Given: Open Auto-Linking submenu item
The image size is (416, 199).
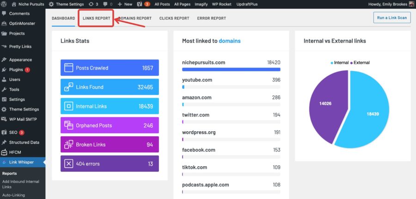Looking at the screenshot, I should pos(13,195).
